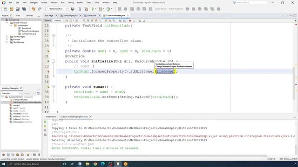This screenshot has height=167, width=298.
Task: Click the navigator panel icon next to filter dropdown
Action: point(38,93)
